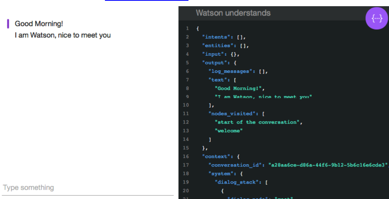Image resolution: width=389 pixels, height=199 pixels.
Task: Click the purple bar beside the greeting
Action: coord(8,24)
